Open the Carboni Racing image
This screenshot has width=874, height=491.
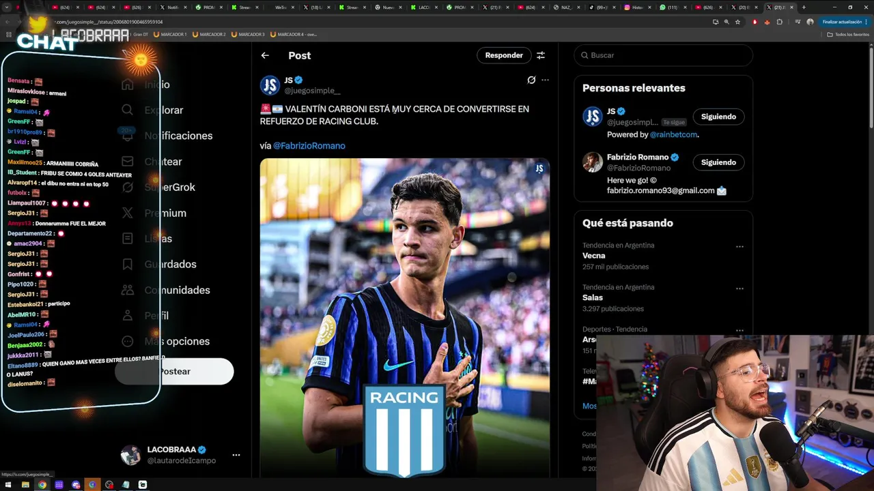405,318
